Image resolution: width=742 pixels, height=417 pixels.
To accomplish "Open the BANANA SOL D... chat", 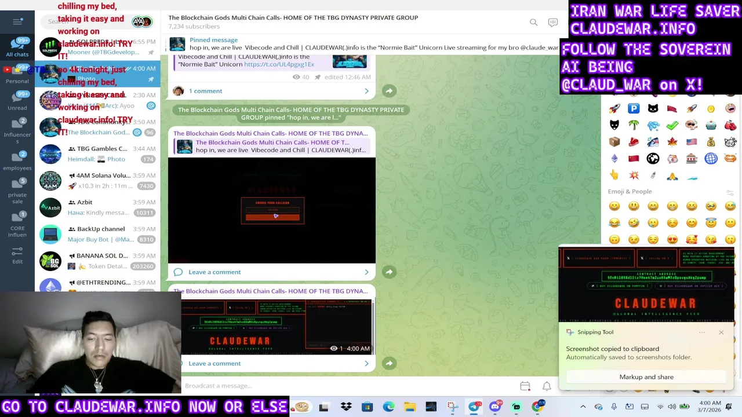I will click(97, 261).
